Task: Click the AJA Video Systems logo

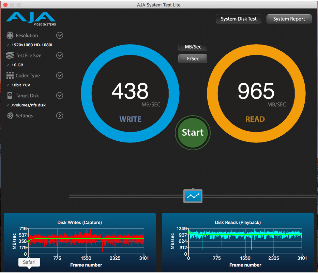Action: (31, 19)
